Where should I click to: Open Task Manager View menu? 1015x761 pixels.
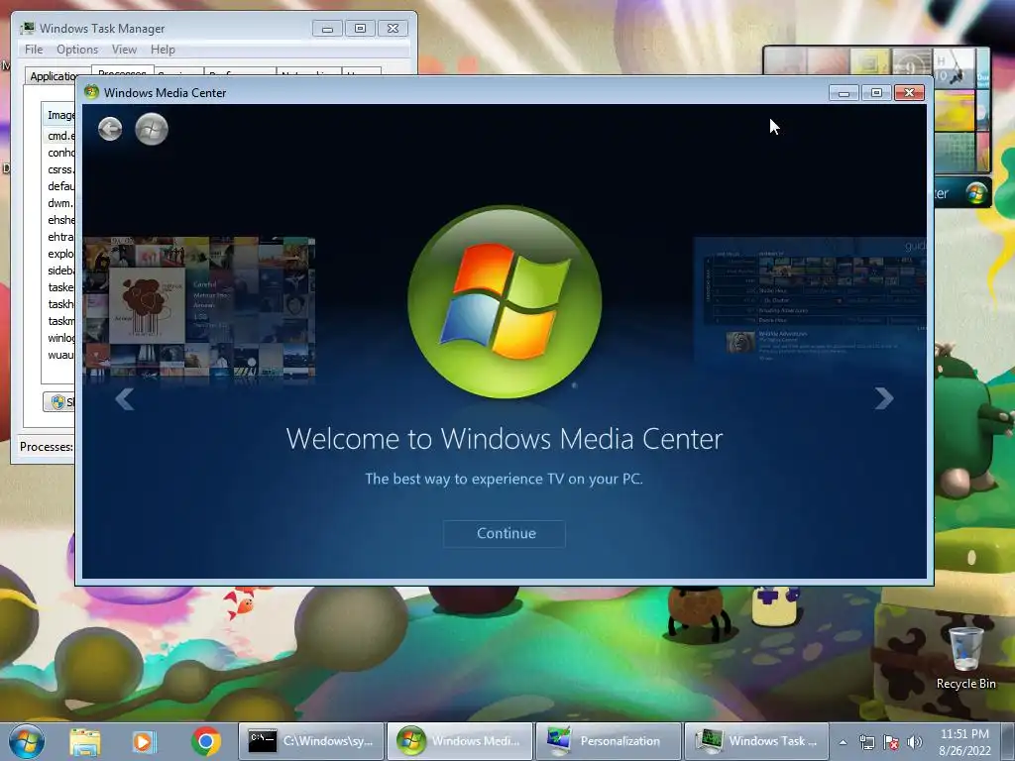pyautogui.click(x=124, y=50)
